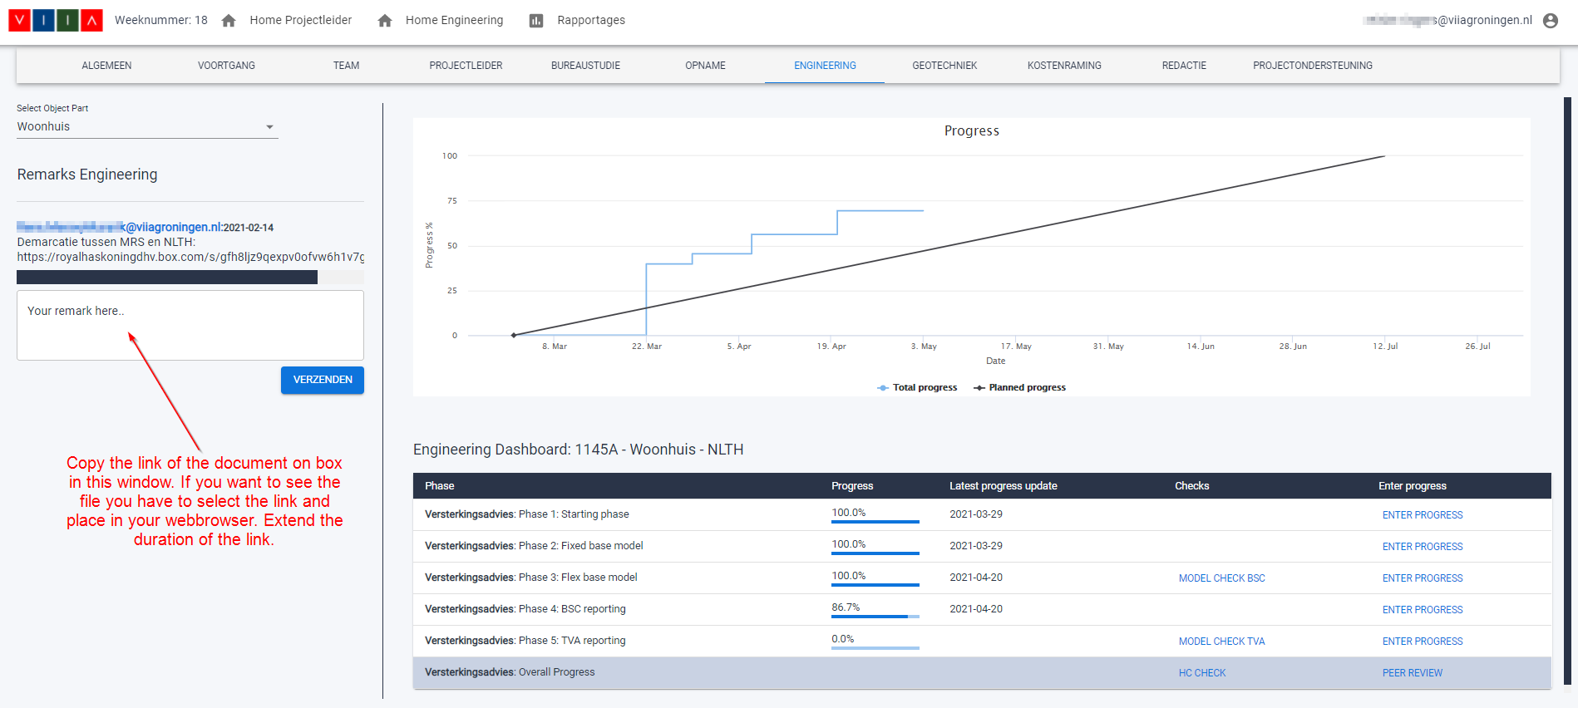Open Rapportages link

591,20
